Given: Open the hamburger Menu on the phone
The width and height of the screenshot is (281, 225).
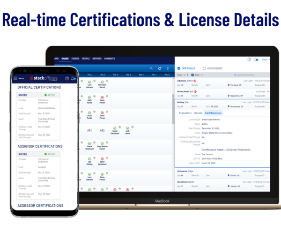Looking at the screenshot, I should pyautogui.click(x=18, y=78).
